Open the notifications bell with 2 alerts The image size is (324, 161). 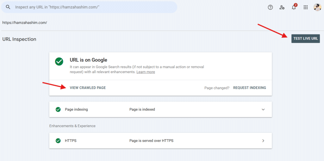[x=294, y=7]
